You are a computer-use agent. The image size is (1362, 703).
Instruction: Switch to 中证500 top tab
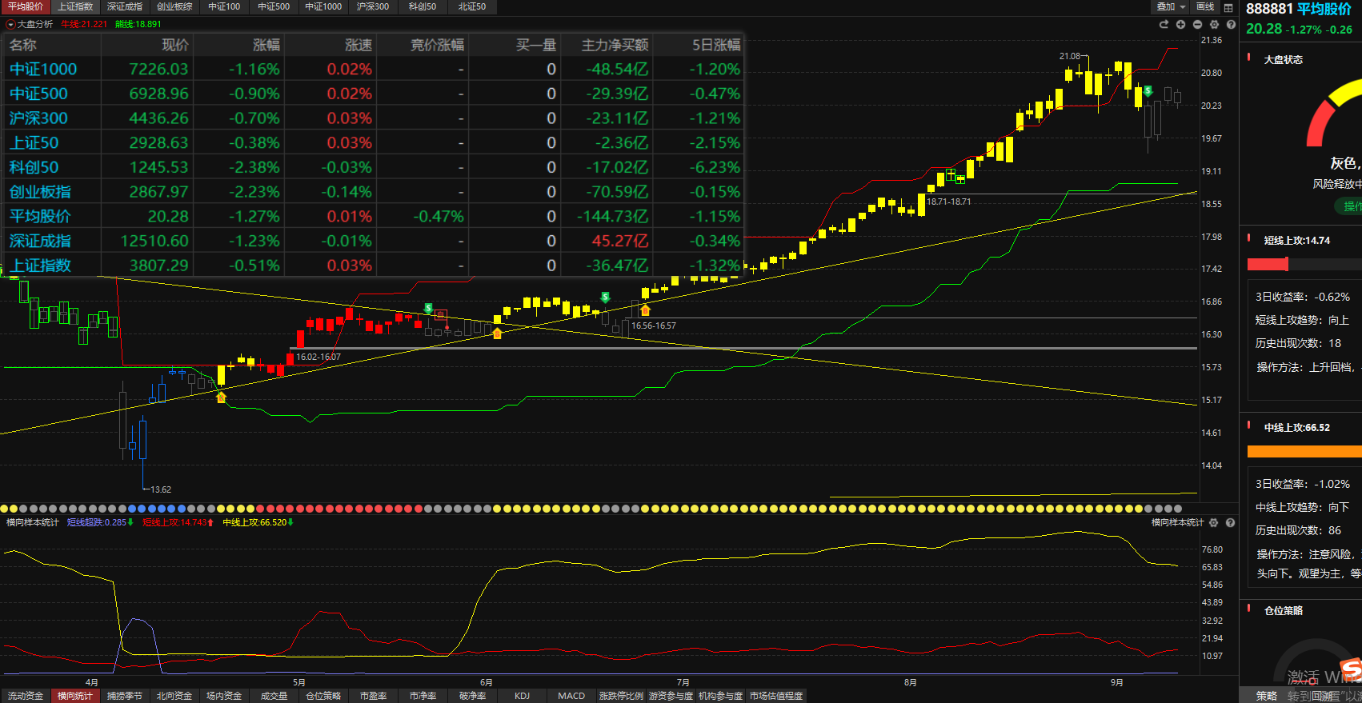click(x=274, y=6)
